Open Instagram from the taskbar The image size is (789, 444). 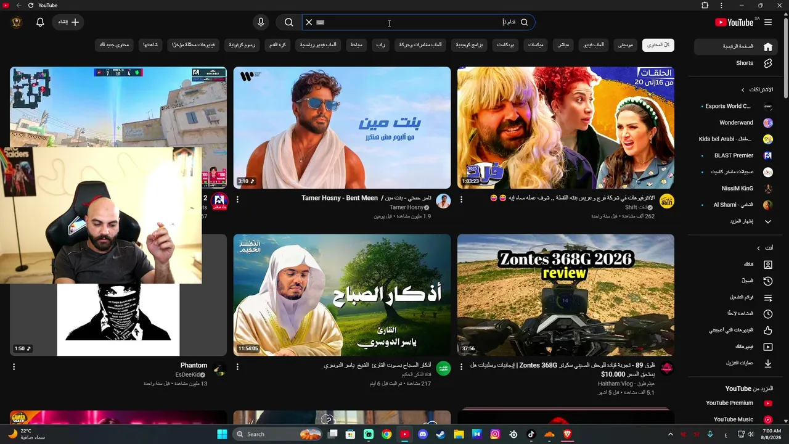tap(495, 434)
